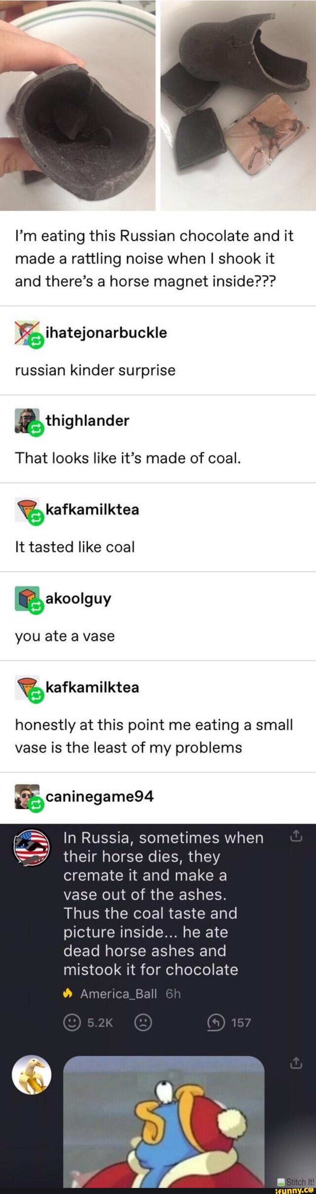Share the America_Ball comment
The width and height of the screenshot is (316, 1194).
pos(296,837)
